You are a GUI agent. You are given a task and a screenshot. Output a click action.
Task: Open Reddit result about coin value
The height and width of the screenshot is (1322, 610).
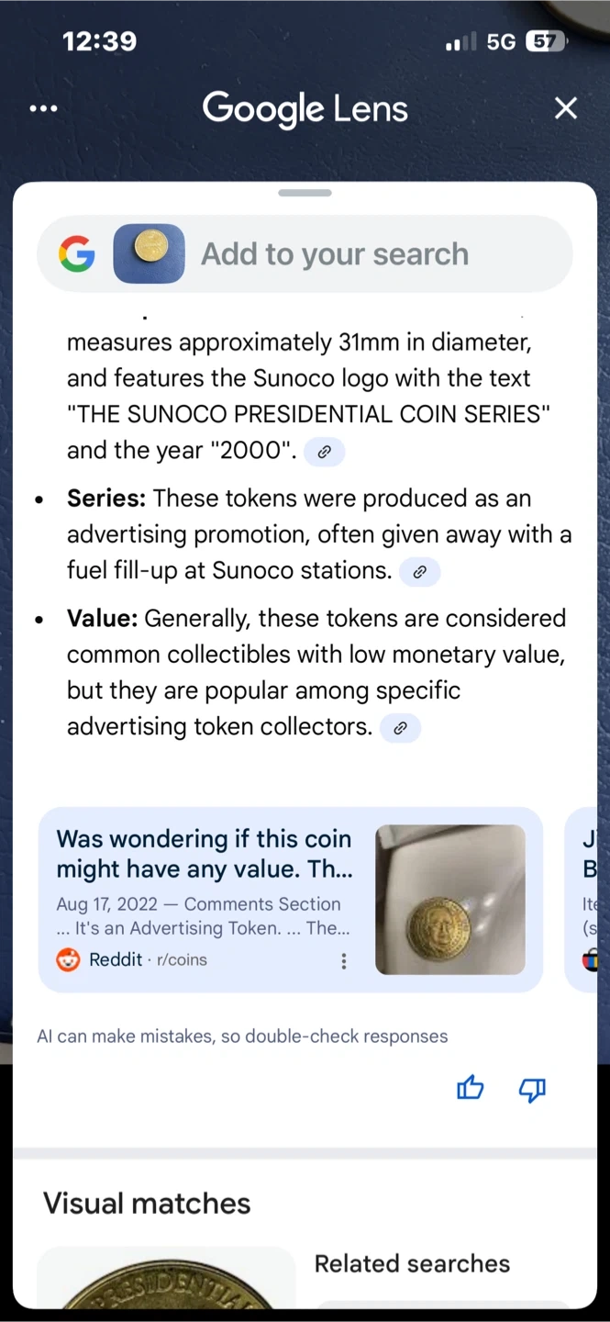[205, 854]
